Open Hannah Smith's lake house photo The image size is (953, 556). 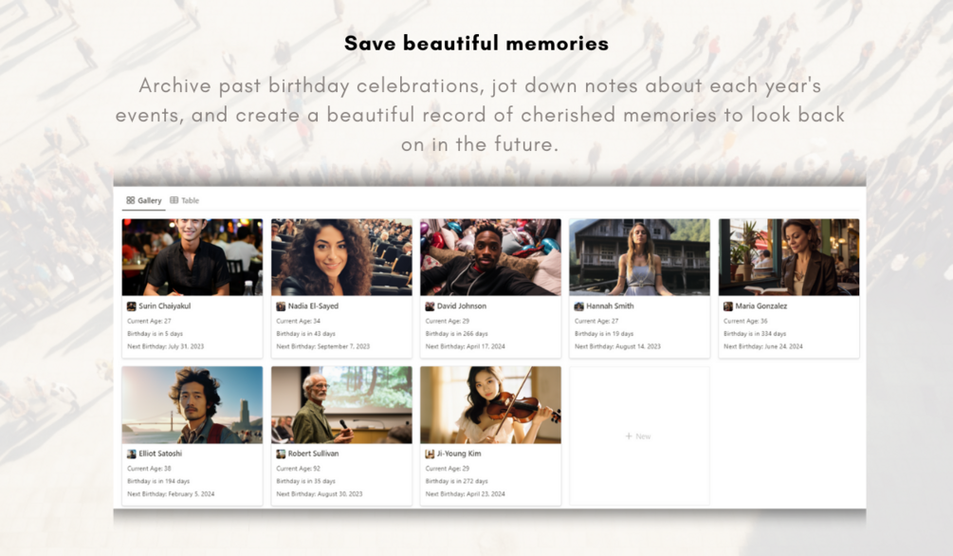click(639, 257)
